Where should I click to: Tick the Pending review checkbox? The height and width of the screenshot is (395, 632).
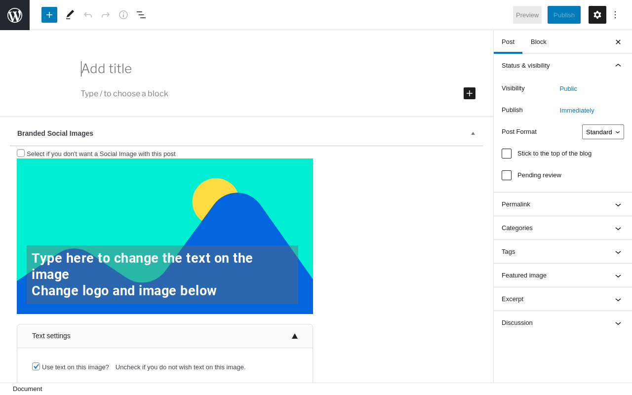pos(507,175)
